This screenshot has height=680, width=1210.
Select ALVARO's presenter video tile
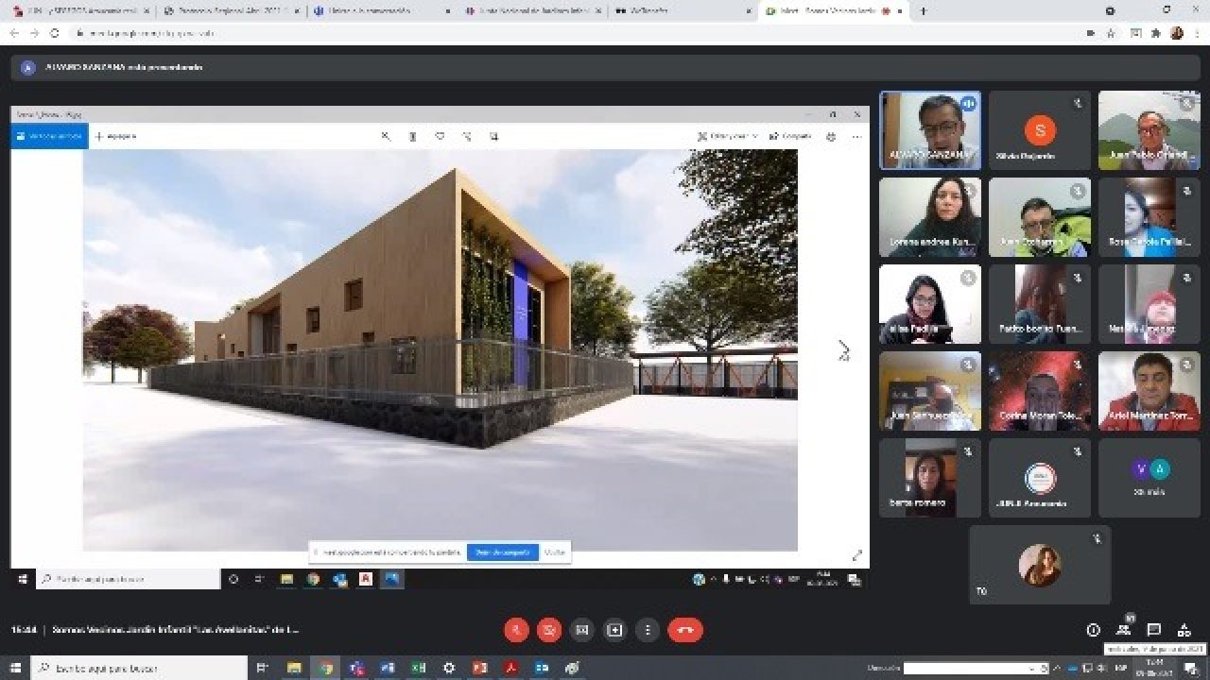(x=930, y=130)
